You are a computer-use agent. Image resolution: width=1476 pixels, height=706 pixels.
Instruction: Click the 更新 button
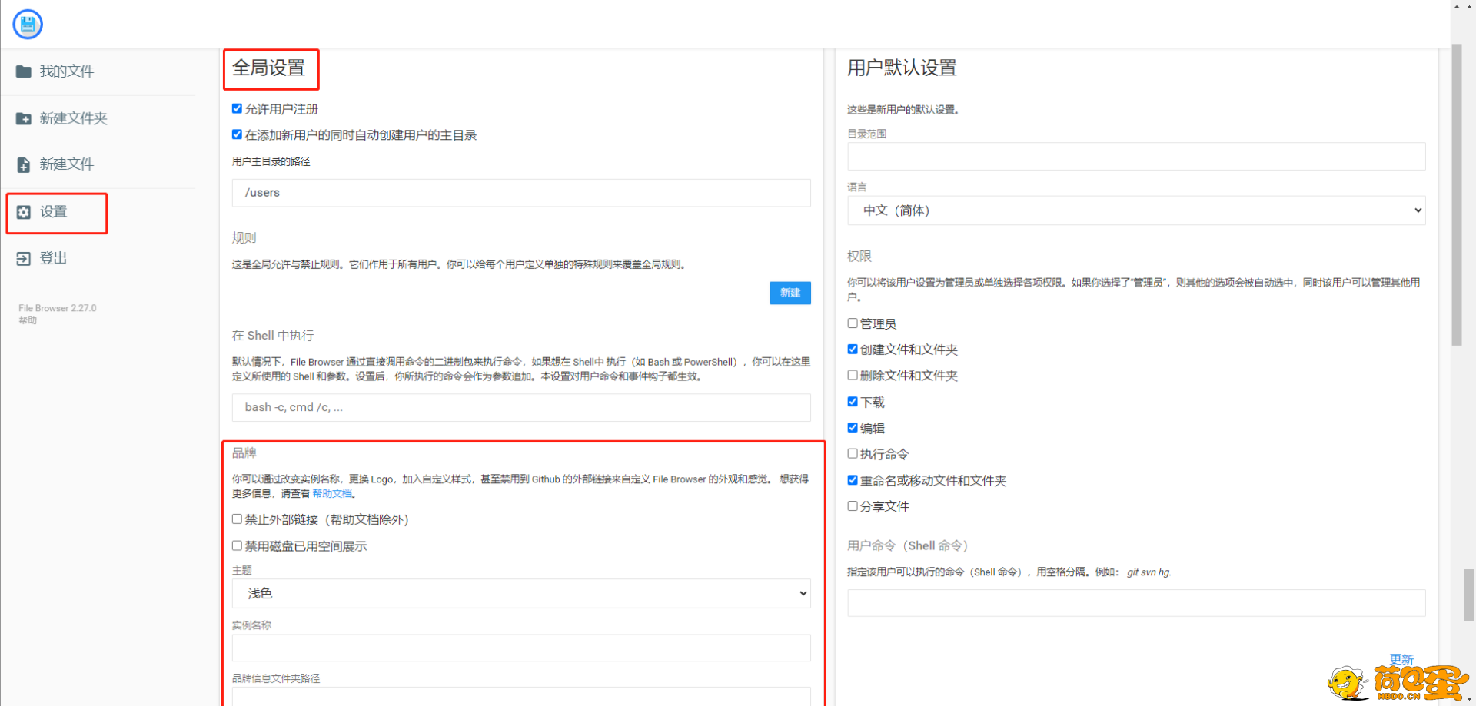click(1401, 659)
